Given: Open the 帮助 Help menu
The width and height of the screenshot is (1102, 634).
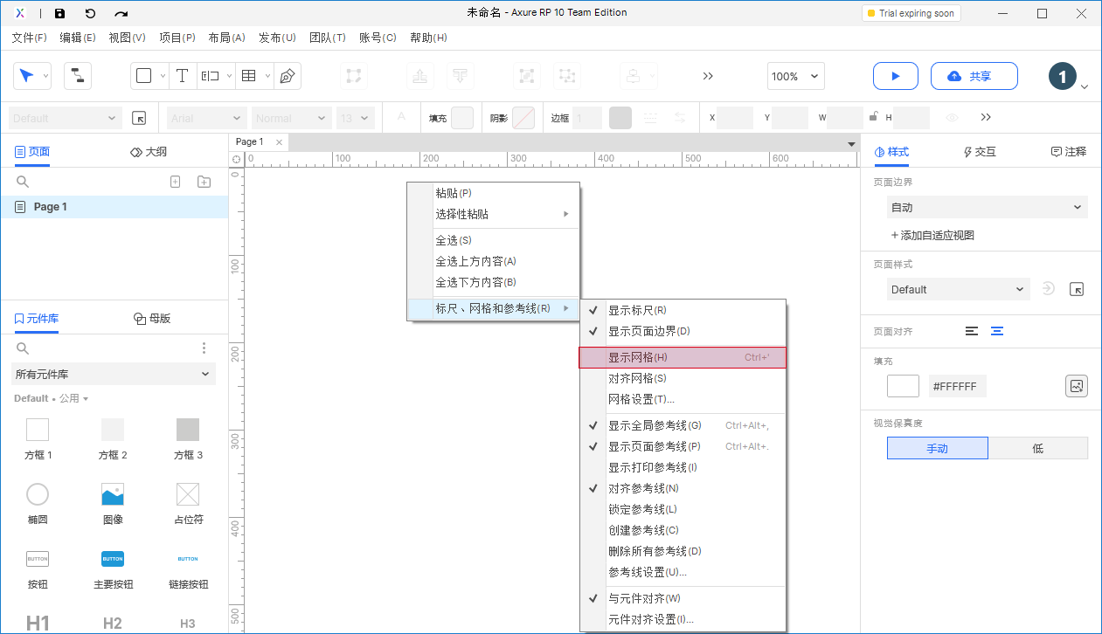Looking at the screenshot, I should pyautogui.click(x=428, y=38).
